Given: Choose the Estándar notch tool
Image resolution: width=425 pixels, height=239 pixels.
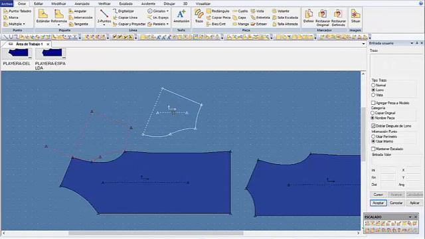Looking at the screenshot, I should pyautogui.click(x=43, y=16).
